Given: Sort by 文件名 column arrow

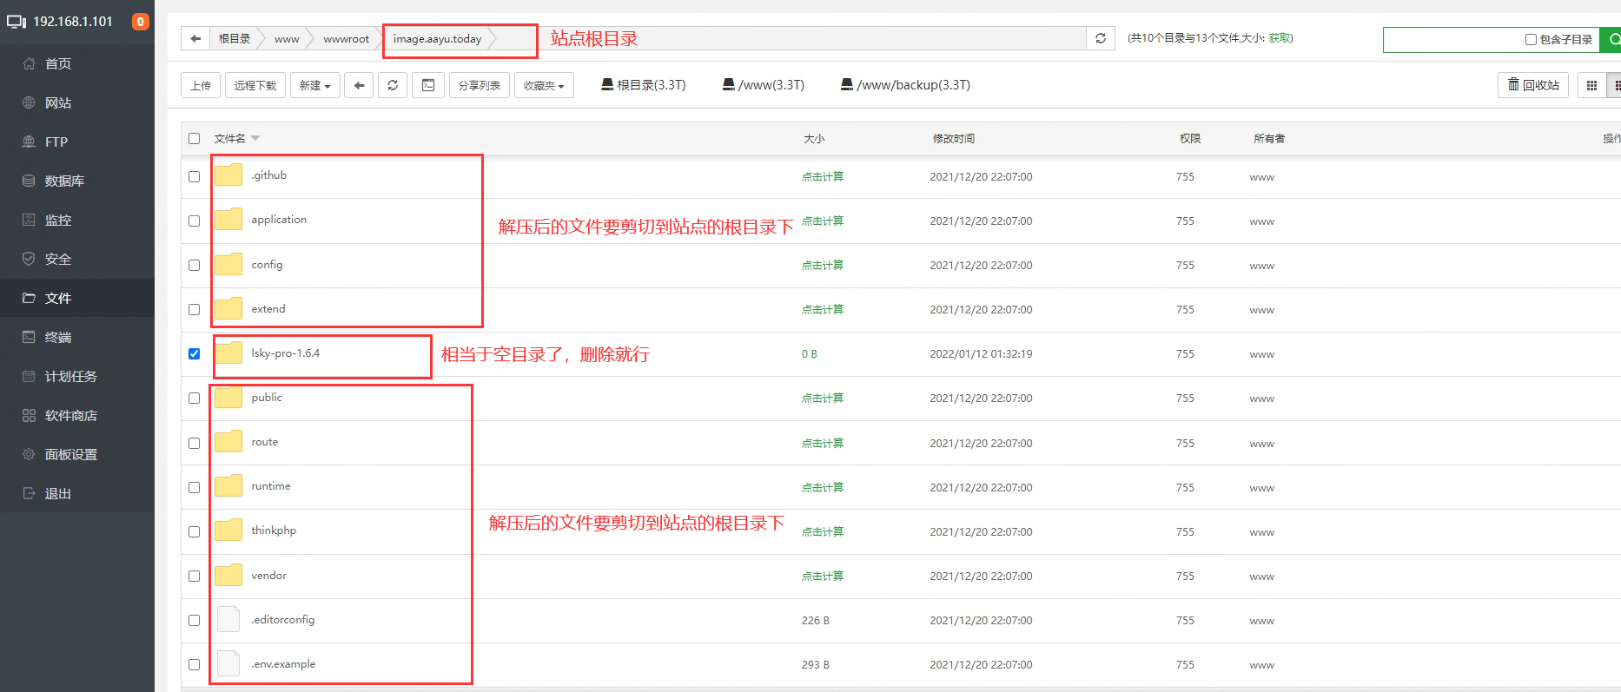Looking at the screenshot, I should (x=255, y=138).
